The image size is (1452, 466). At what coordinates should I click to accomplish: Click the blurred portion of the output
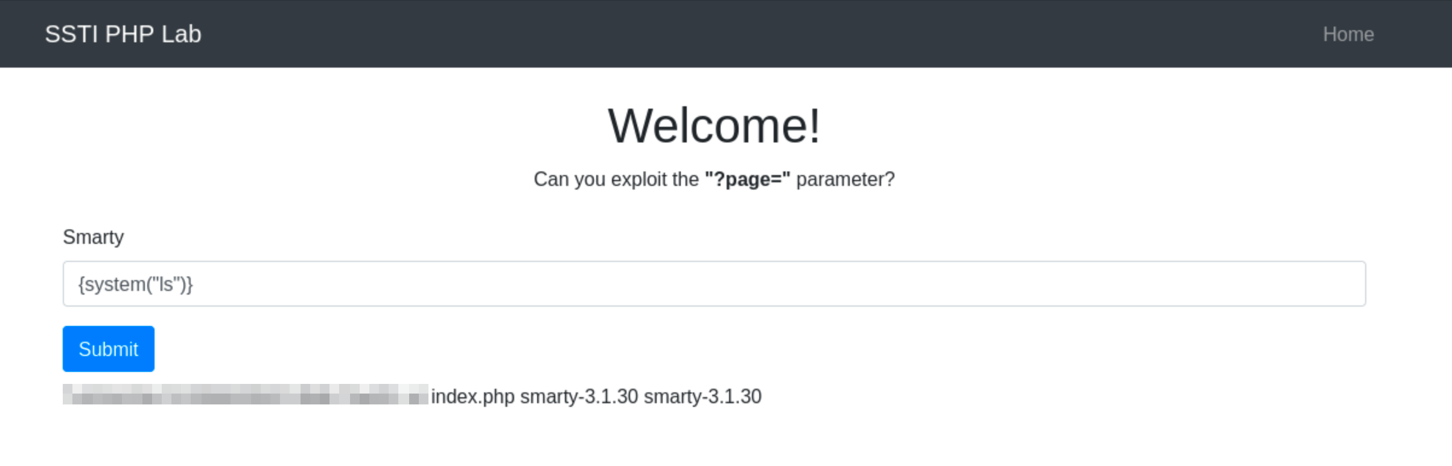[x=245, y=395]
